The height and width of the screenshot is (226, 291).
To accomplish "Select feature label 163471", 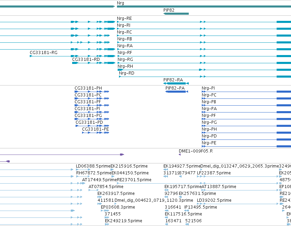I will coord(173,221).
